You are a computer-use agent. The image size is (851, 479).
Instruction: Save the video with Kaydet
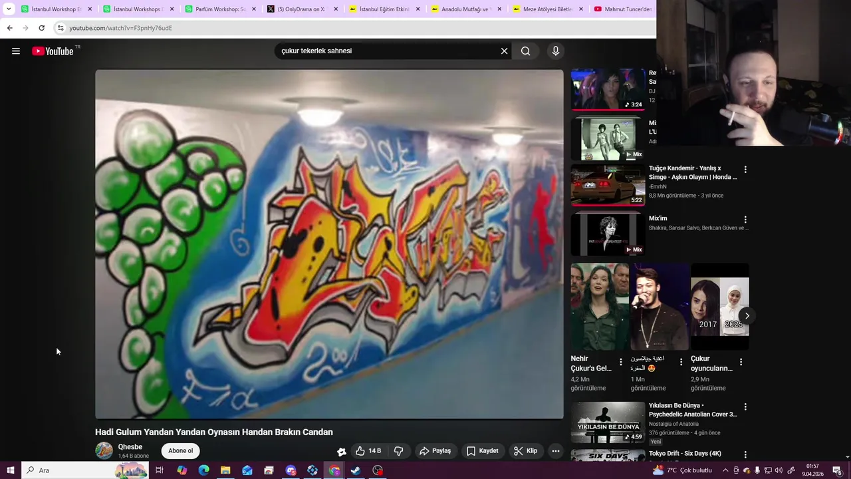[483, 451]
